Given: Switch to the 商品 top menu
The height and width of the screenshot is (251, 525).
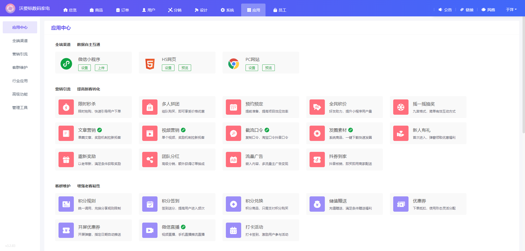Looking at the screenshot, I should click(x=96, y=10).
